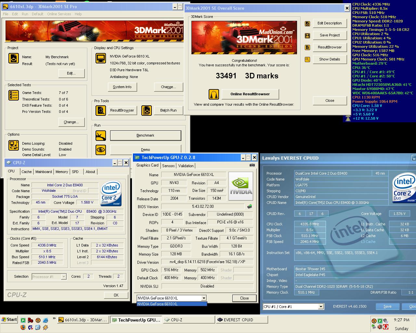
Task: Open the Run menu in 3DMark
Action: (25, 14)
